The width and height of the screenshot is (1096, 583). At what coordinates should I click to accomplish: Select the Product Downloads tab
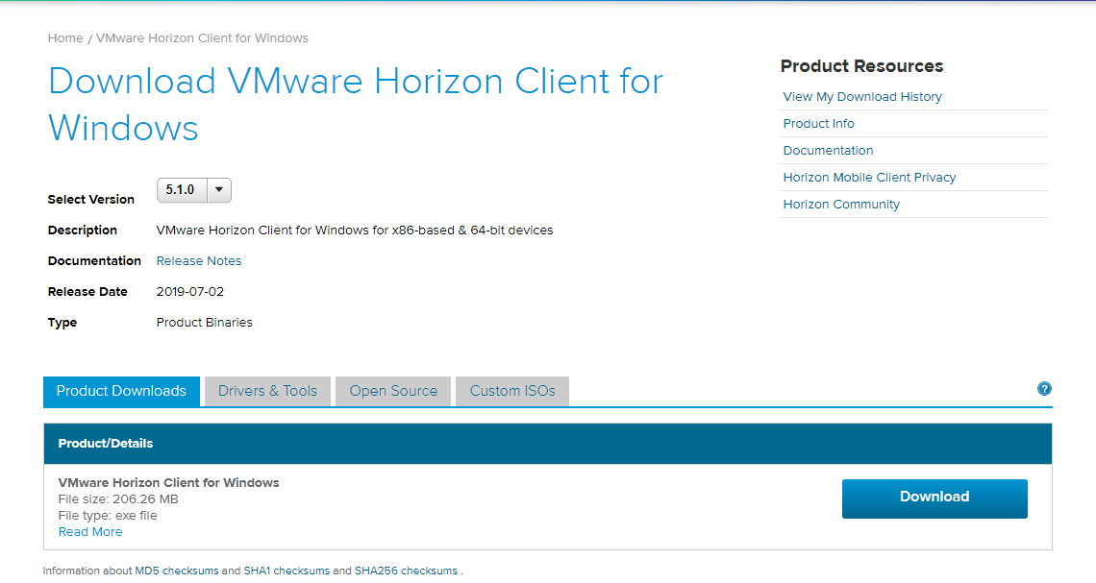[122, 391]
